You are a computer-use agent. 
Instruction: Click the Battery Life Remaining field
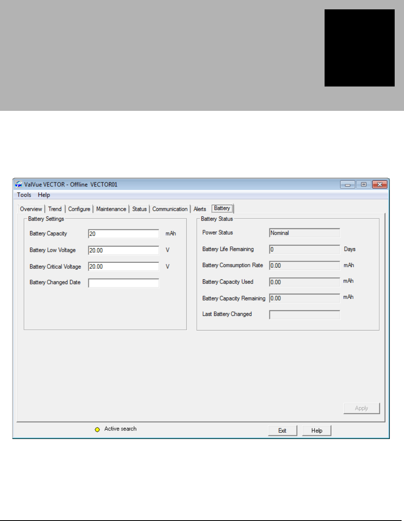pyautogui.click(x=305, y=249)
